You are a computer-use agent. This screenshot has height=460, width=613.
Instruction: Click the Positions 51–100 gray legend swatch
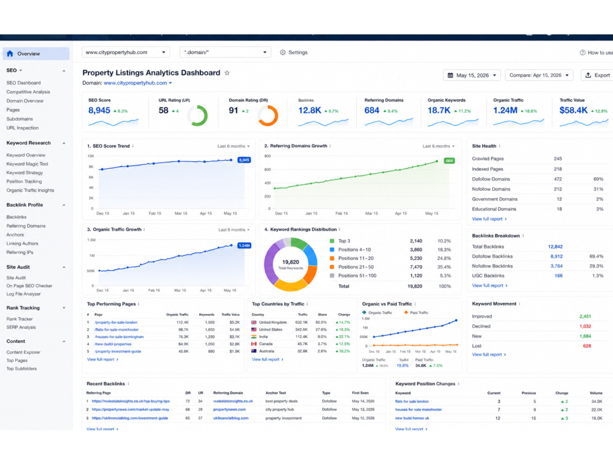pos(332,275)
